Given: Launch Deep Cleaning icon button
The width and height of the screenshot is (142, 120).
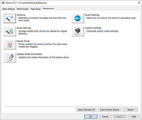Looking at the screenshot, I should click(10, 31).
